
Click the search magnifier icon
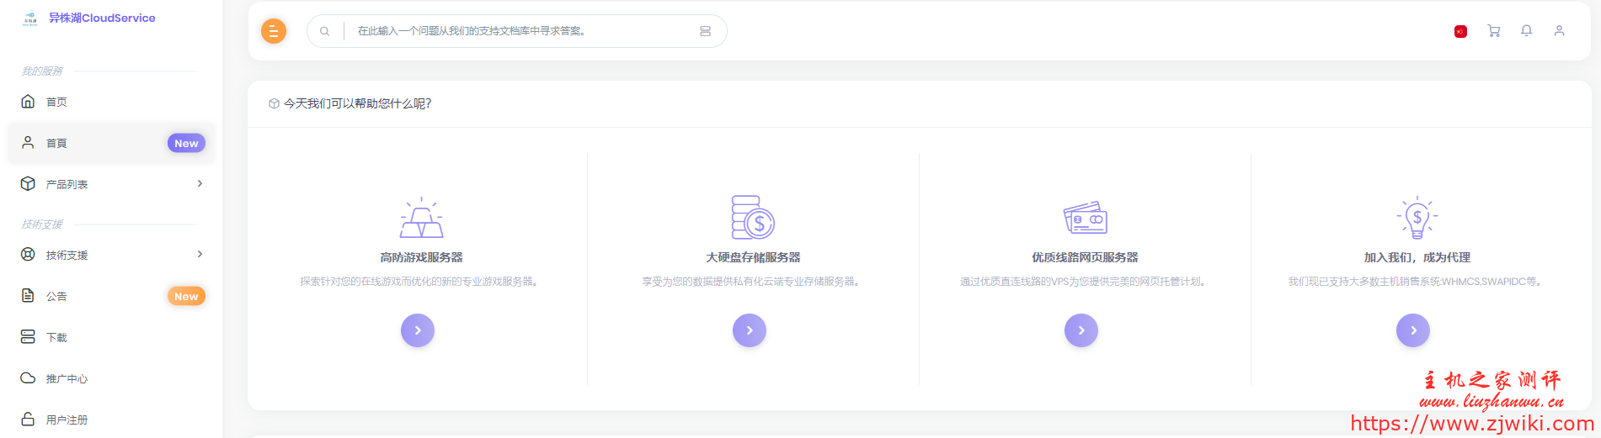pyautogui.click(x=324, y=31)
